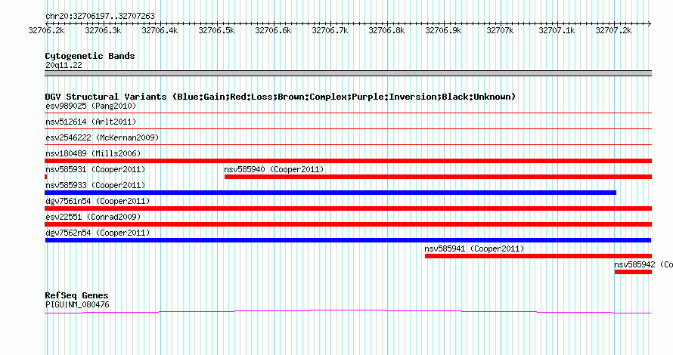The width and height of the screenshot is (673, 355).
Task: Click the blue gain bar for dgv7562n54
Action: tap(348, 240)
